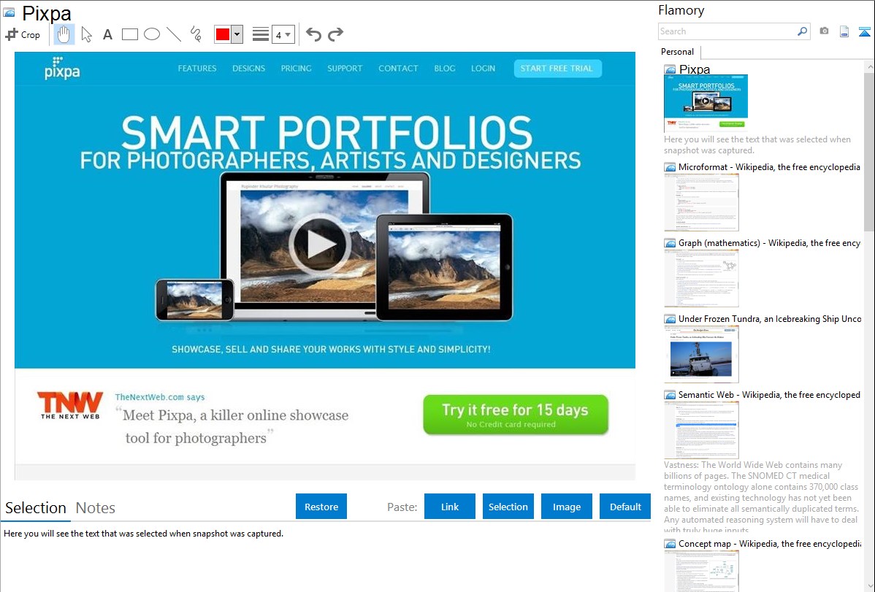Click the Flamory search field
Viewport: 875px width, 592px height.
coord(727,31)
